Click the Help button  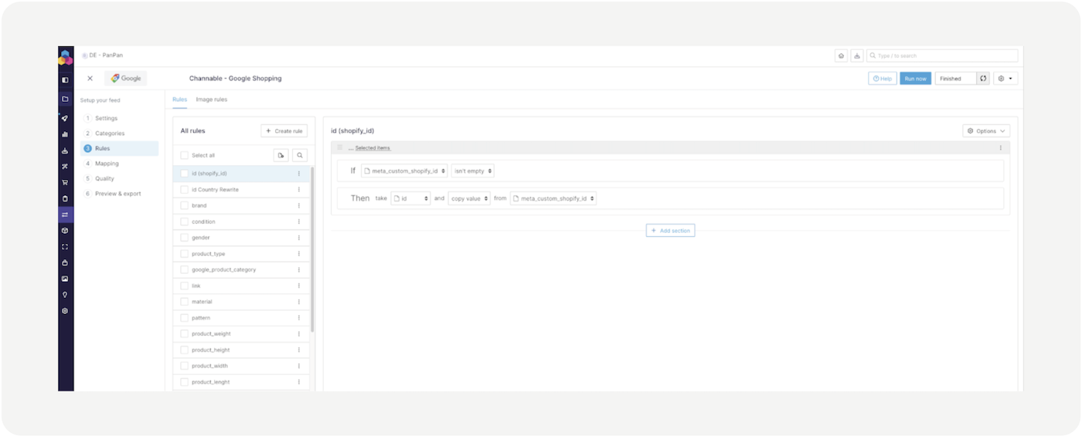click(x=883, y=79)
